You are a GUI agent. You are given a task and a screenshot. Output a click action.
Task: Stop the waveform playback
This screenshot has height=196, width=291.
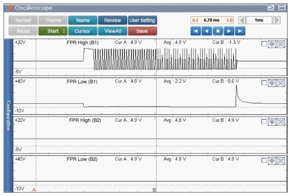218,31
